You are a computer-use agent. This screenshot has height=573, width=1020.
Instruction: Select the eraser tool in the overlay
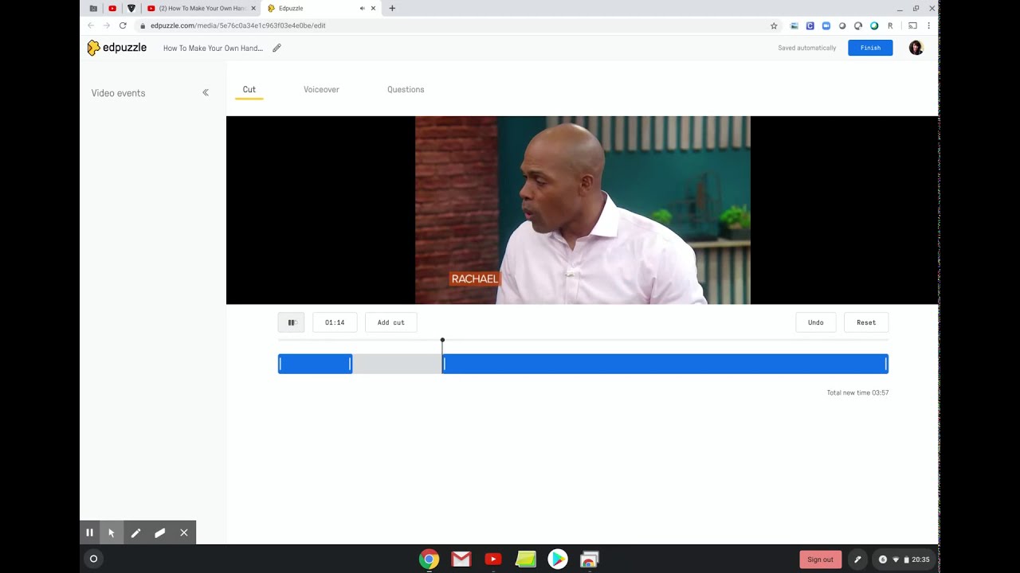[159, 532]
